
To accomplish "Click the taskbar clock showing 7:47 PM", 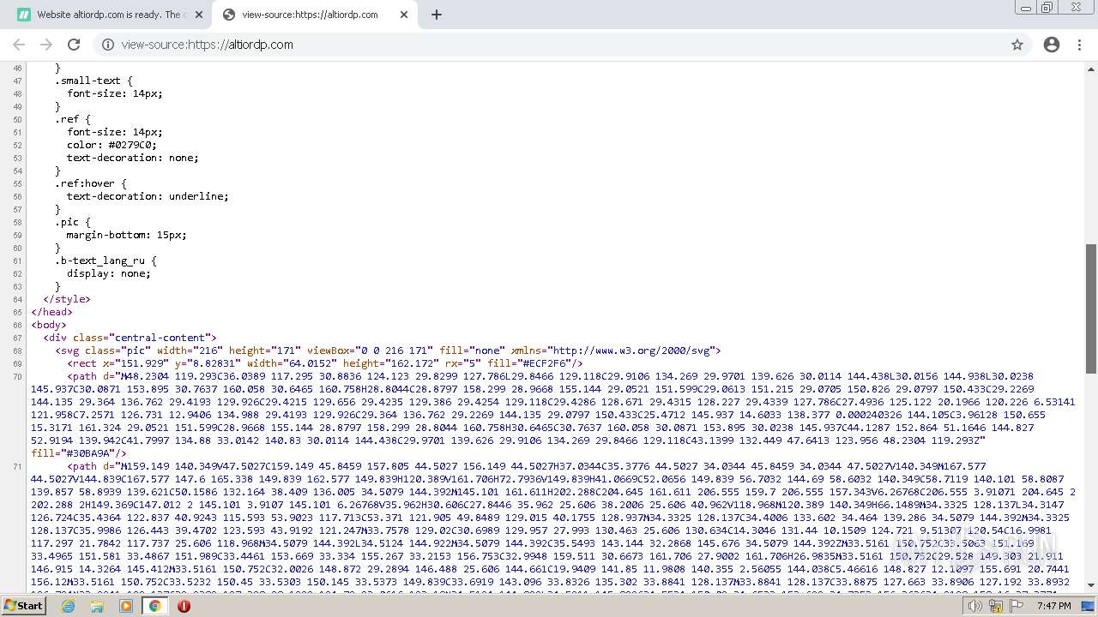I will tap(1054, 606).
